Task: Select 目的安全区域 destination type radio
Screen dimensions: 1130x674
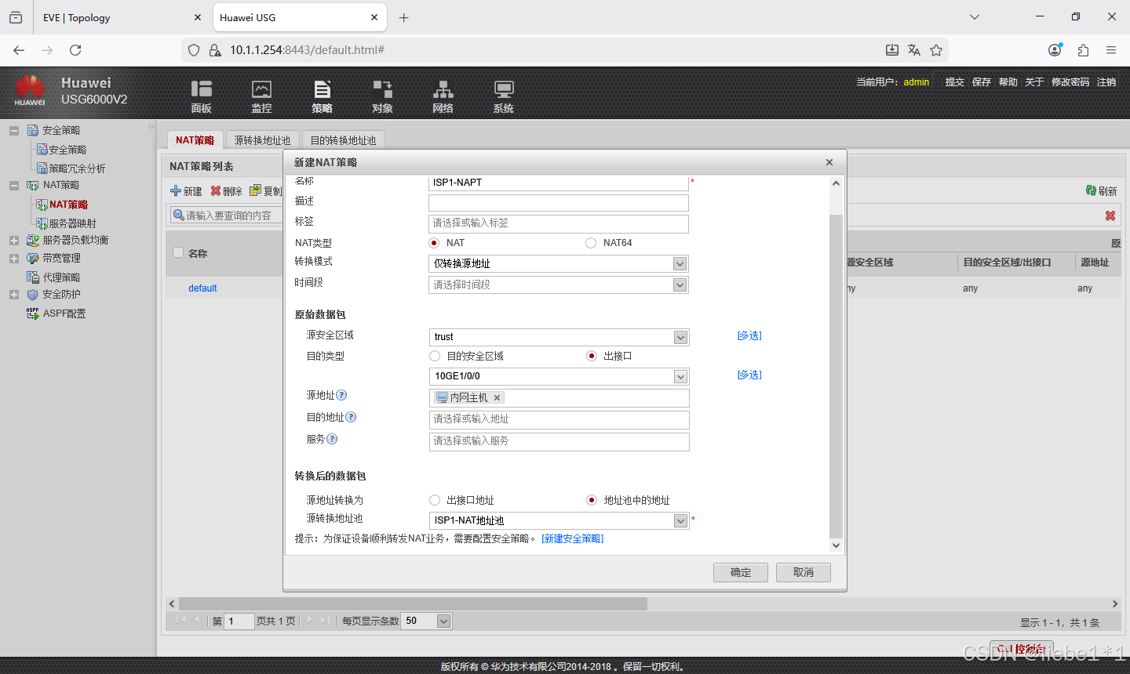Action: pyautogui.click(x=435, y=356)
